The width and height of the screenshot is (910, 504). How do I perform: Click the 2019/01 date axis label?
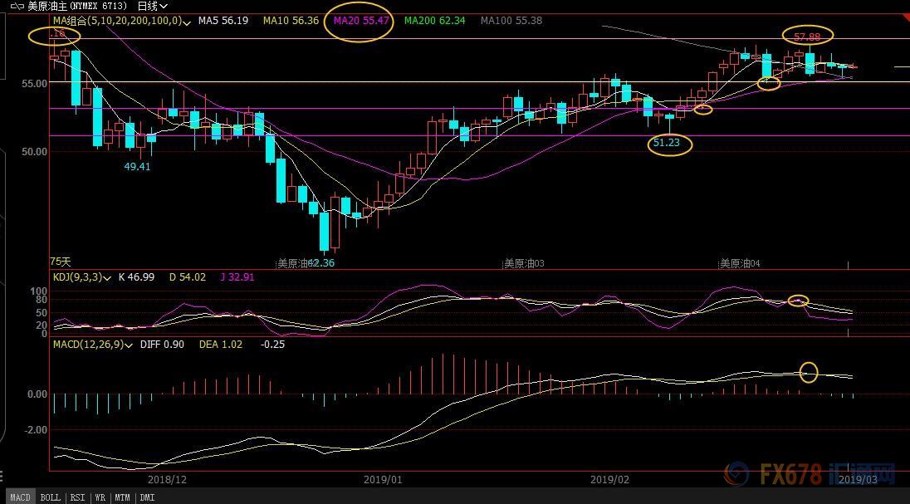click(x=383, y=480)
